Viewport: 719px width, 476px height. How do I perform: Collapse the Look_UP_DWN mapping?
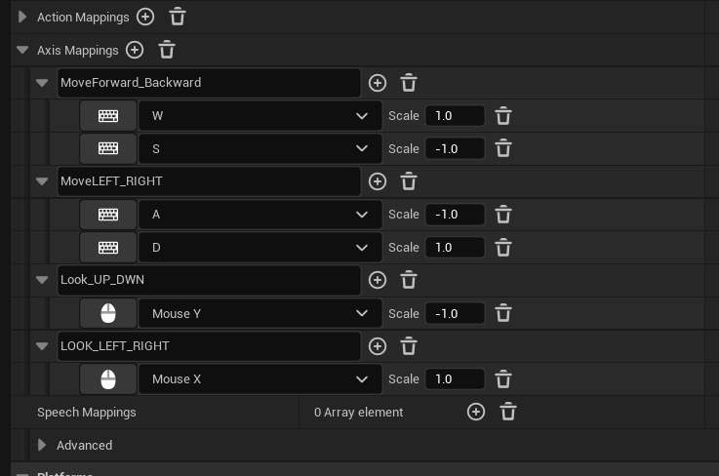point(42,280)
